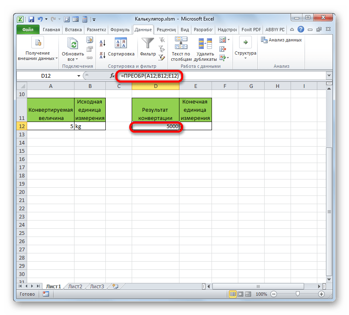Viewport: 349px width, 315px height.
Task: Click the Анализ данных button
Action: (282, 40)
